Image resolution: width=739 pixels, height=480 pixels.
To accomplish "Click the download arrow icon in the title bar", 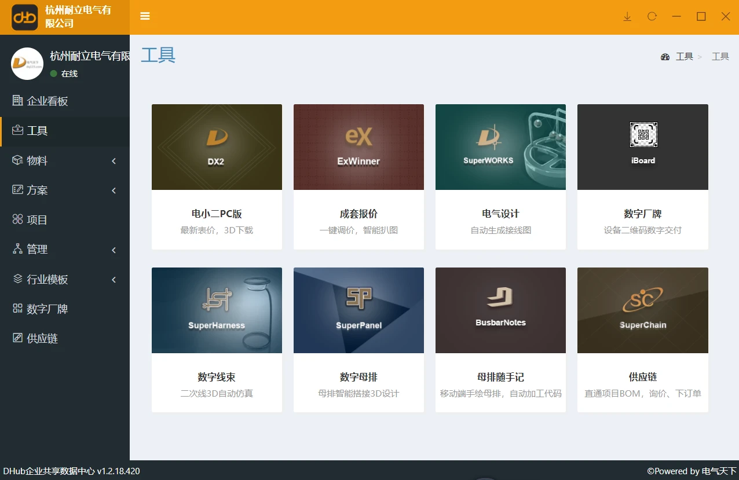I will click(x=627, y=16).
